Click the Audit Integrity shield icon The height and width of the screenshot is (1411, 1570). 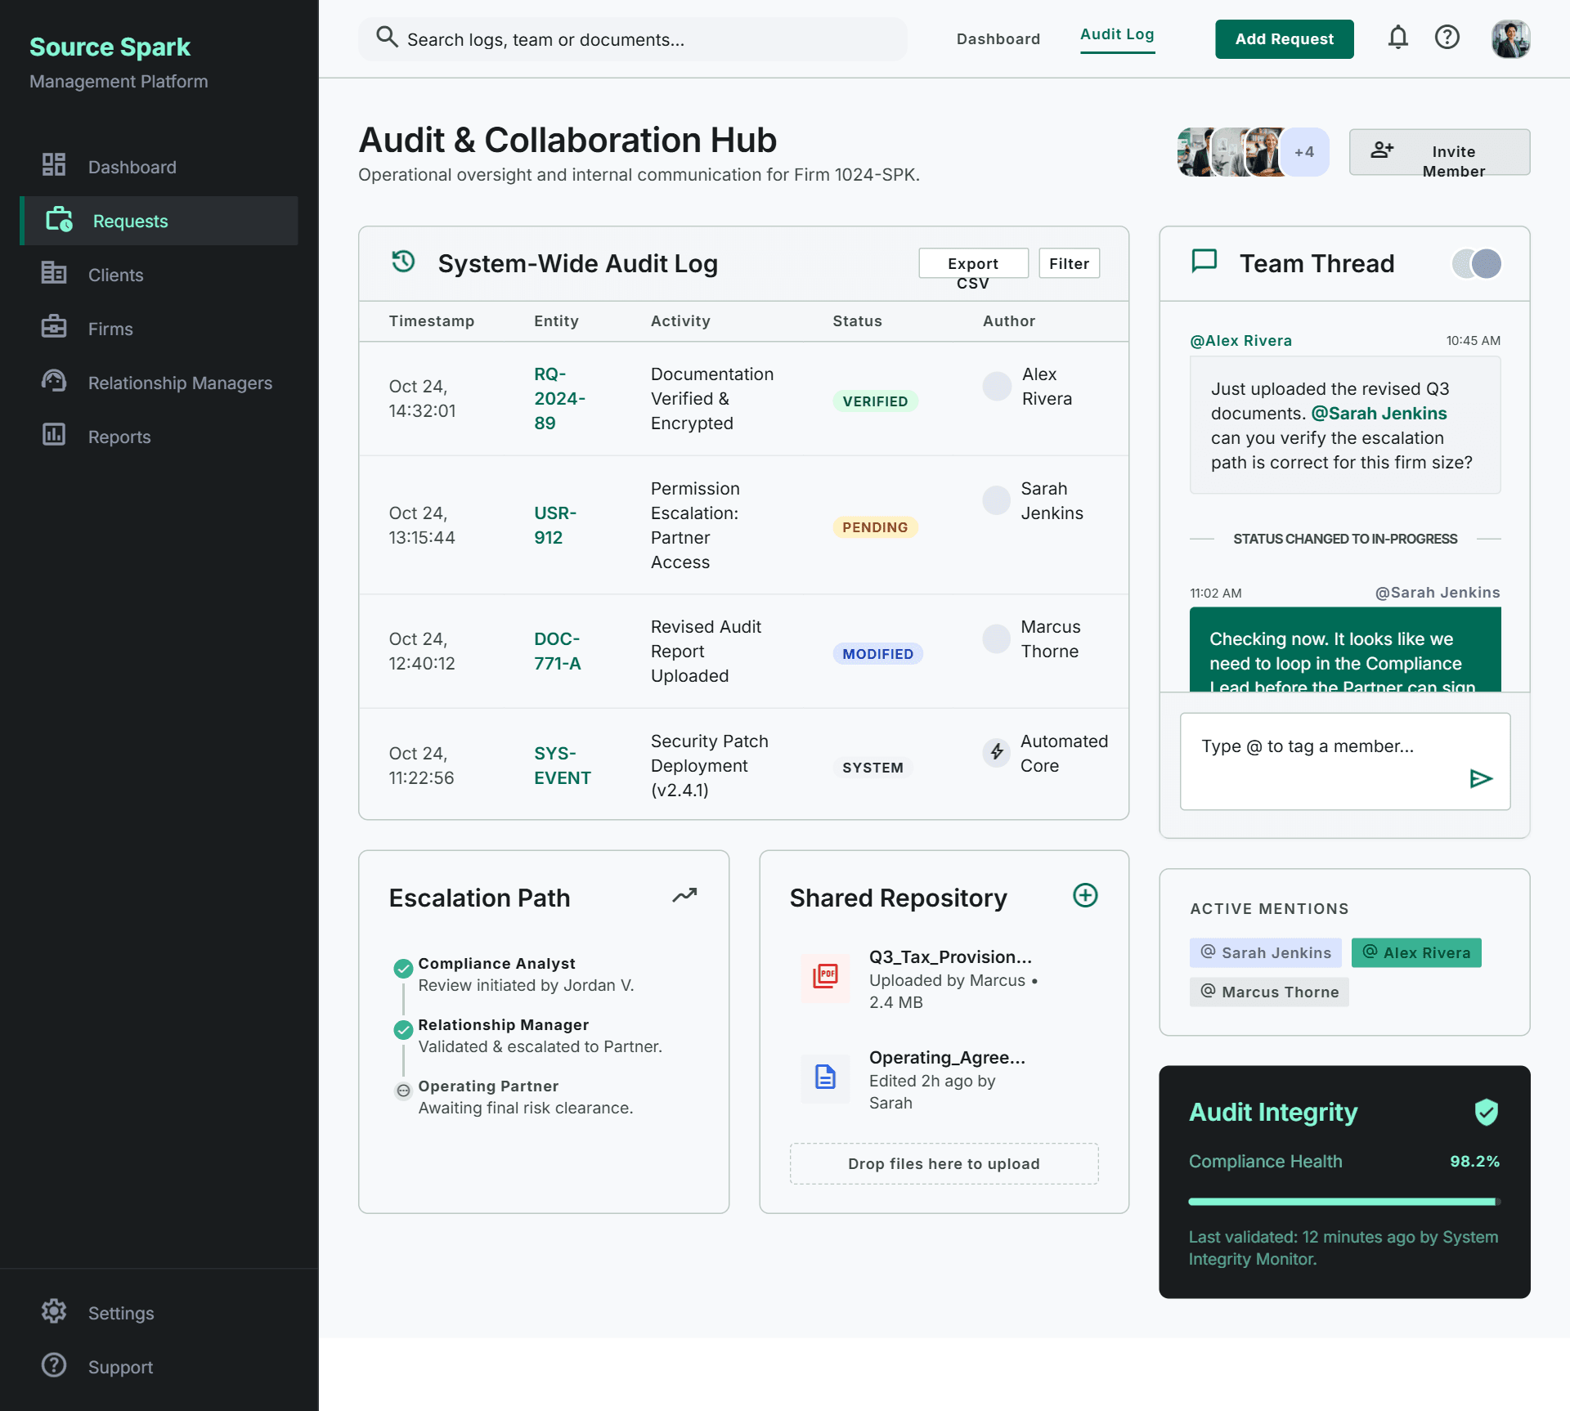pyautogui.click(x=1486, y=1112)
